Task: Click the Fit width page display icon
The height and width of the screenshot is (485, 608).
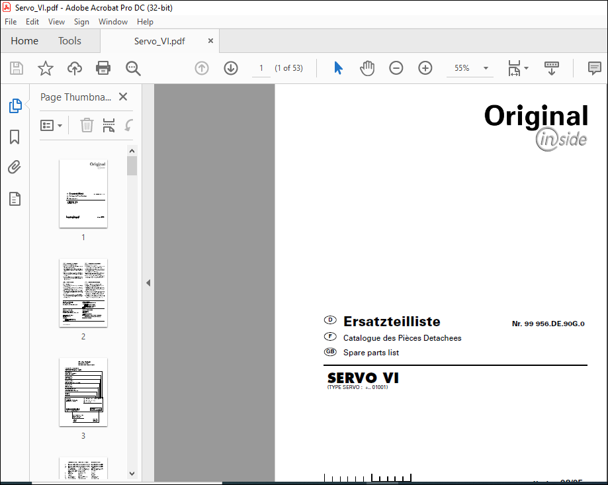Action: coord(514,68)
